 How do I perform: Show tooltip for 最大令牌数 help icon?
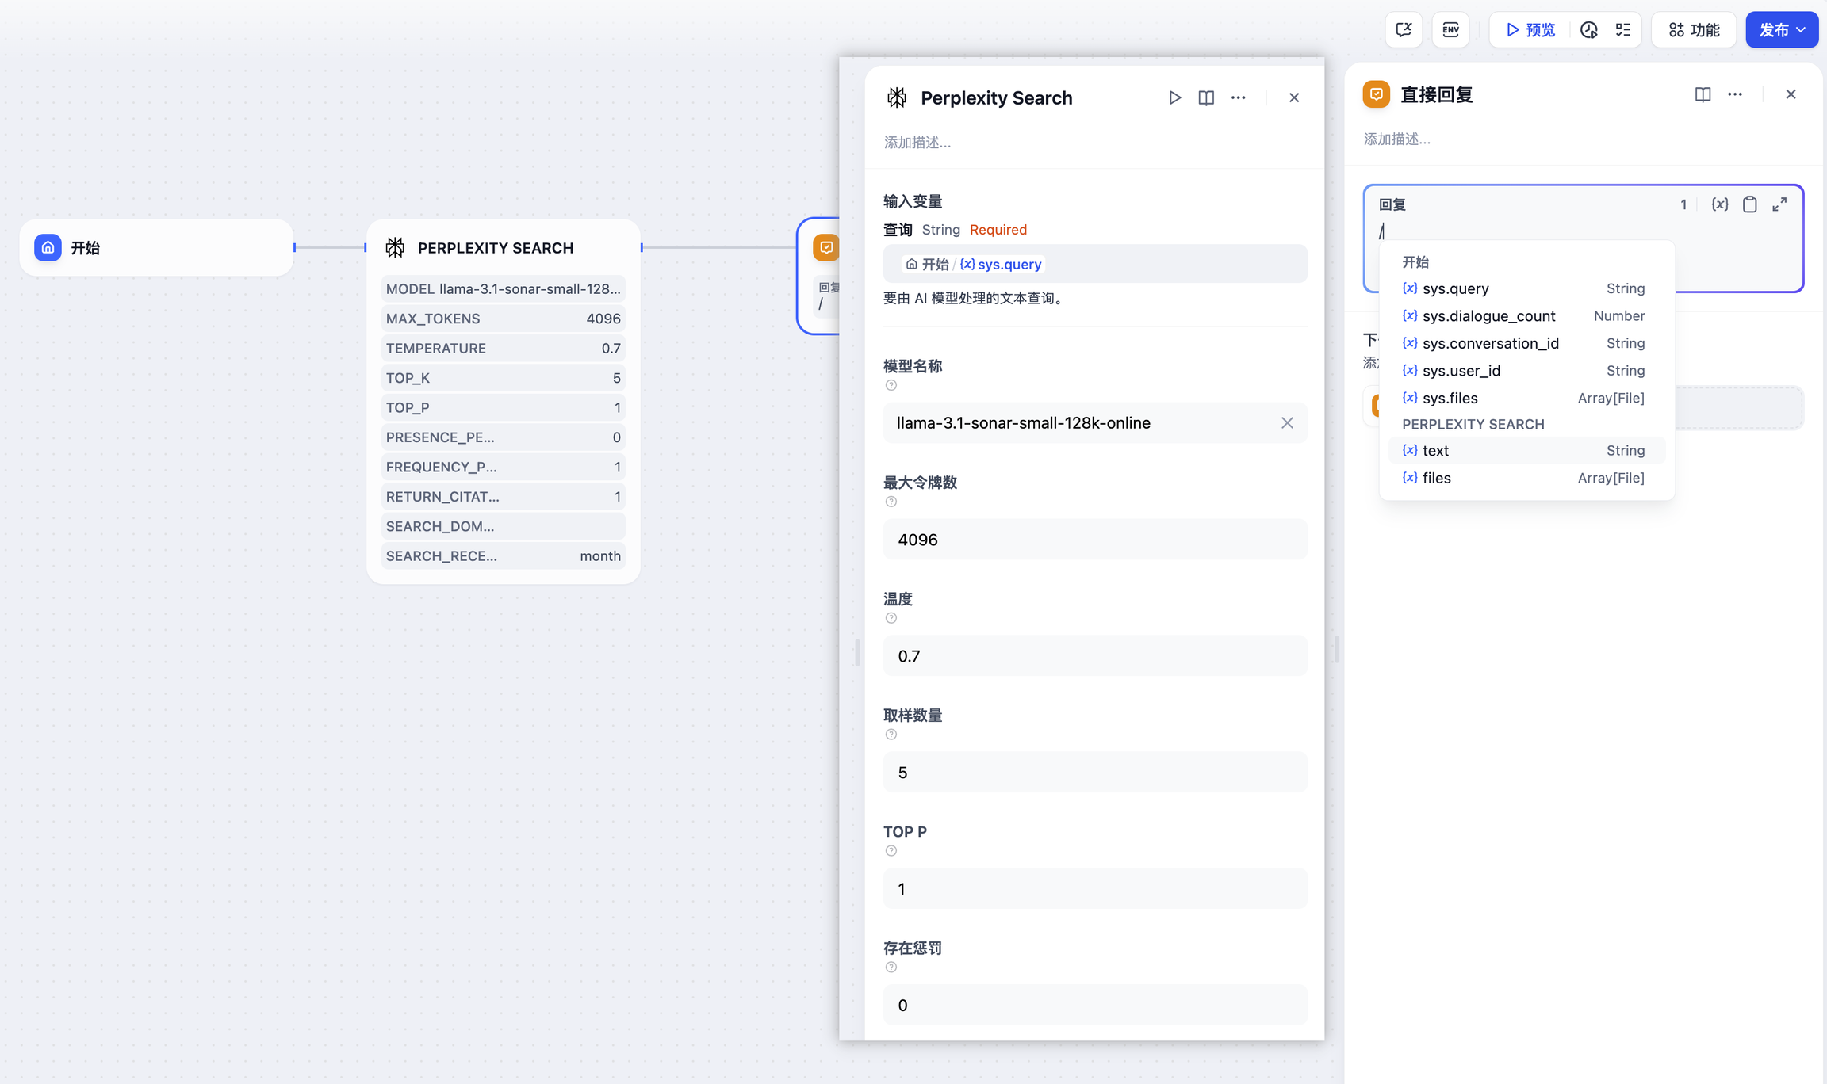891,502
